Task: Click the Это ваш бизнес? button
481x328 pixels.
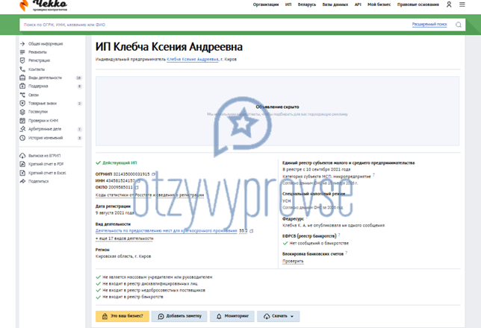Action: 122,316
